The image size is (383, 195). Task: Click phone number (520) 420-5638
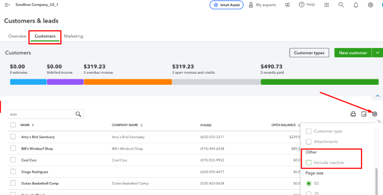coord(212,183)
